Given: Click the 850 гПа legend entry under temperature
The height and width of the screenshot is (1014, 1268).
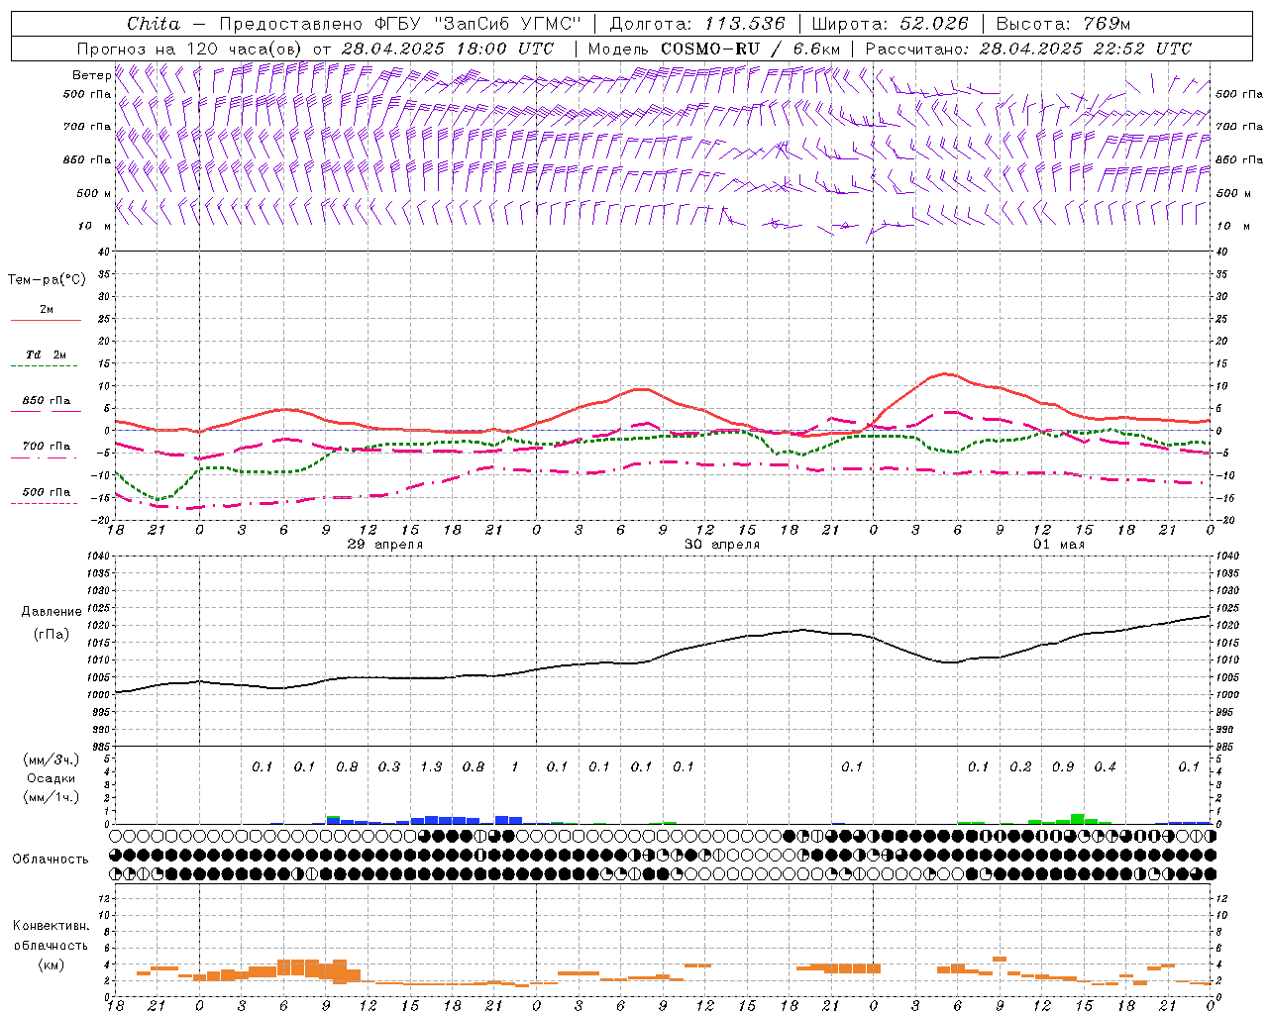Looking at the screenshot, I should [47, 401].
